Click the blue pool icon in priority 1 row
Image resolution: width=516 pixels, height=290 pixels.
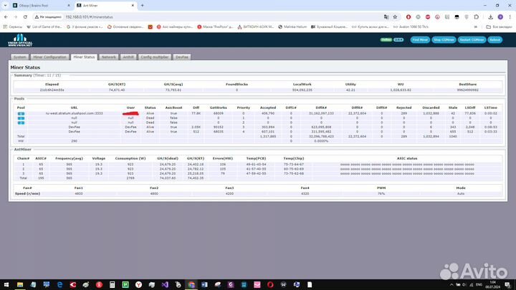click(x=21, y=118)
